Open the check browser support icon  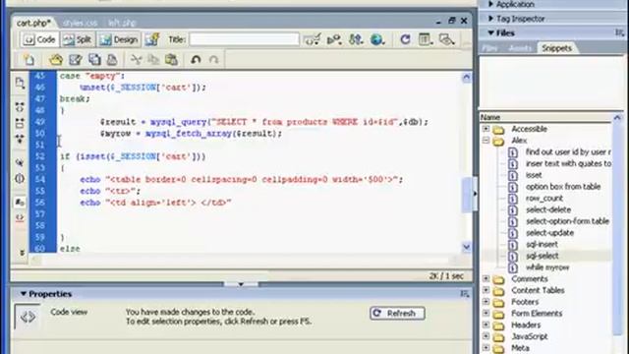pyautogui.click(x=312, y=39)
